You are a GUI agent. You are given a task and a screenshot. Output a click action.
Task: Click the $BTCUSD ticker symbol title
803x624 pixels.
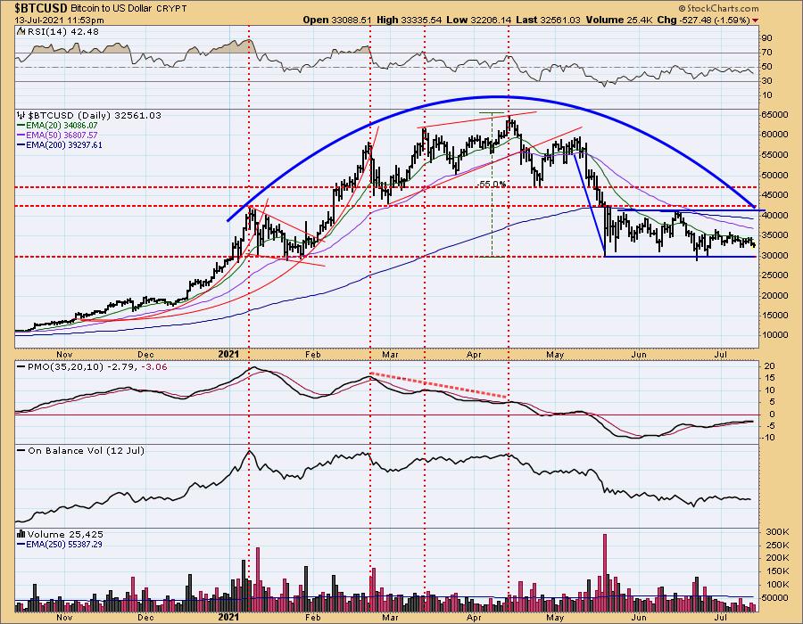click(40, 8)
